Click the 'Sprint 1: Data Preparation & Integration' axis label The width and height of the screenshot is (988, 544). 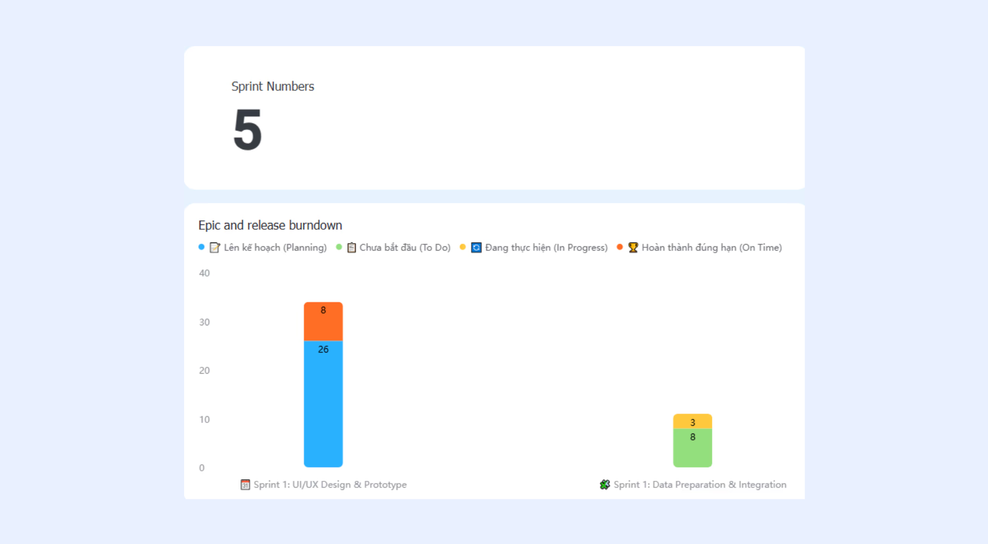700,485
